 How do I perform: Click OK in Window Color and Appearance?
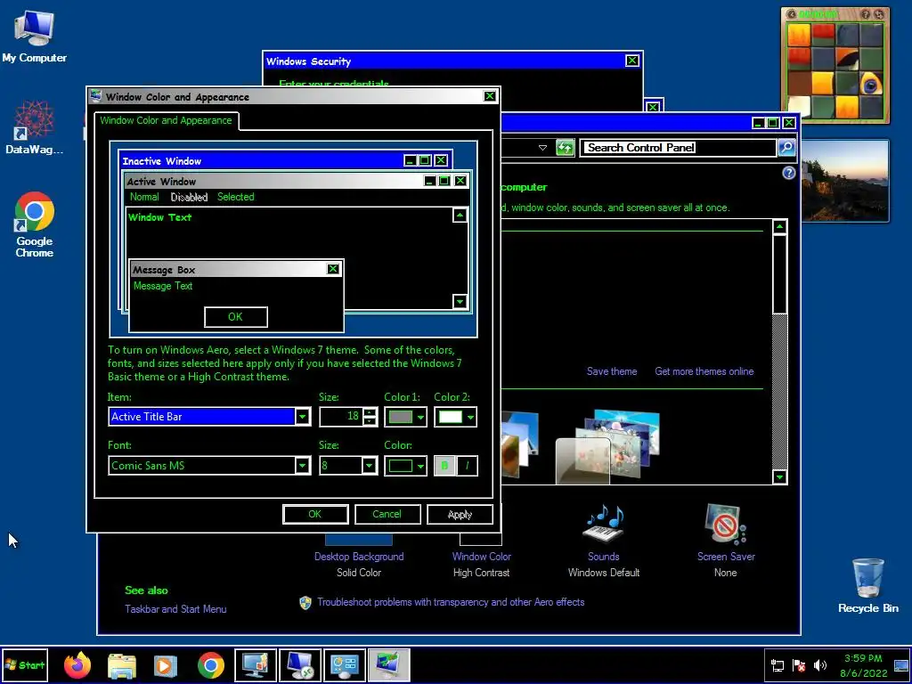point(315,514)
